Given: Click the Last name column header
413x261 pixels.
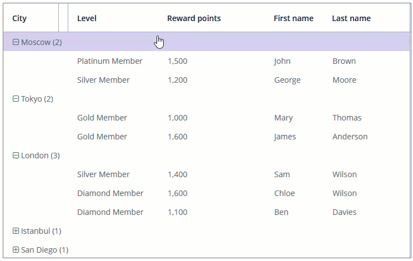Looking at the screenshot, I should (x=351, y=18).
